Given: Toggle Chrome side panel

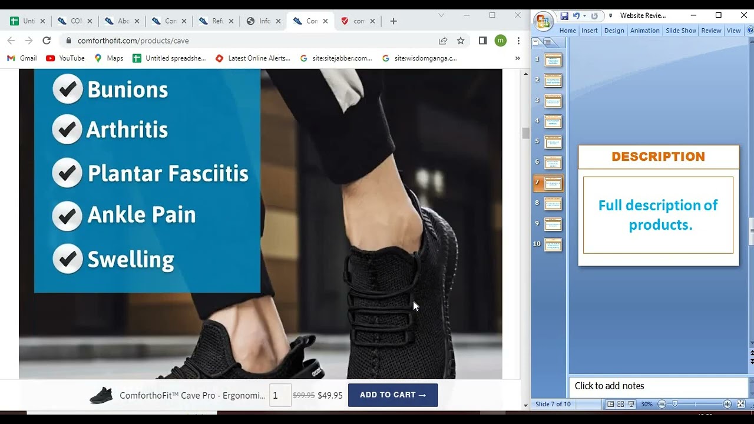Looking at the screenshot, I should point(482,41).
